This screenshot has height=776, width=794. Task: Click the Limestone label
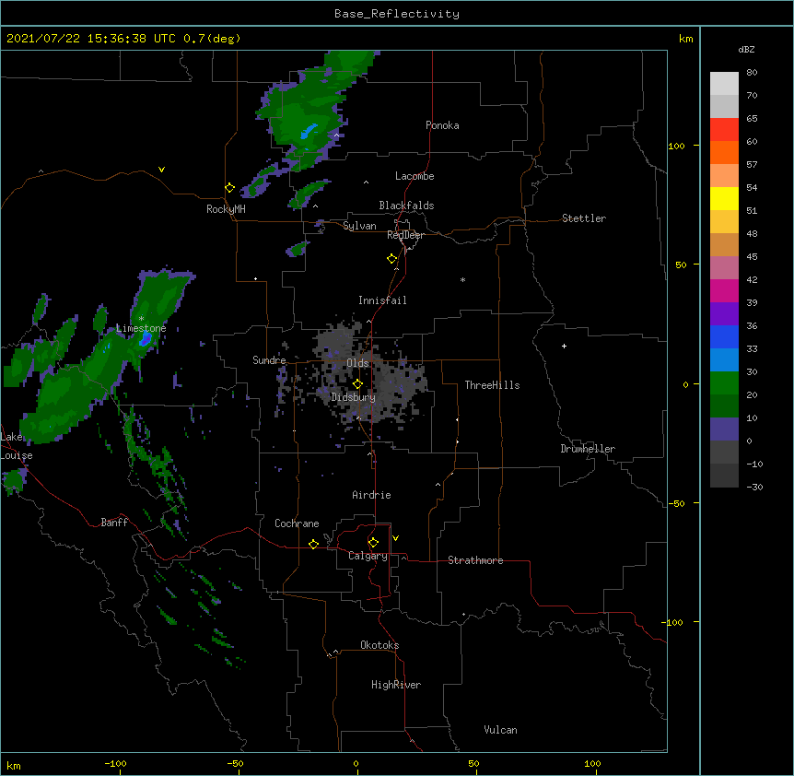pyautogui.click(x=141, y=328)
